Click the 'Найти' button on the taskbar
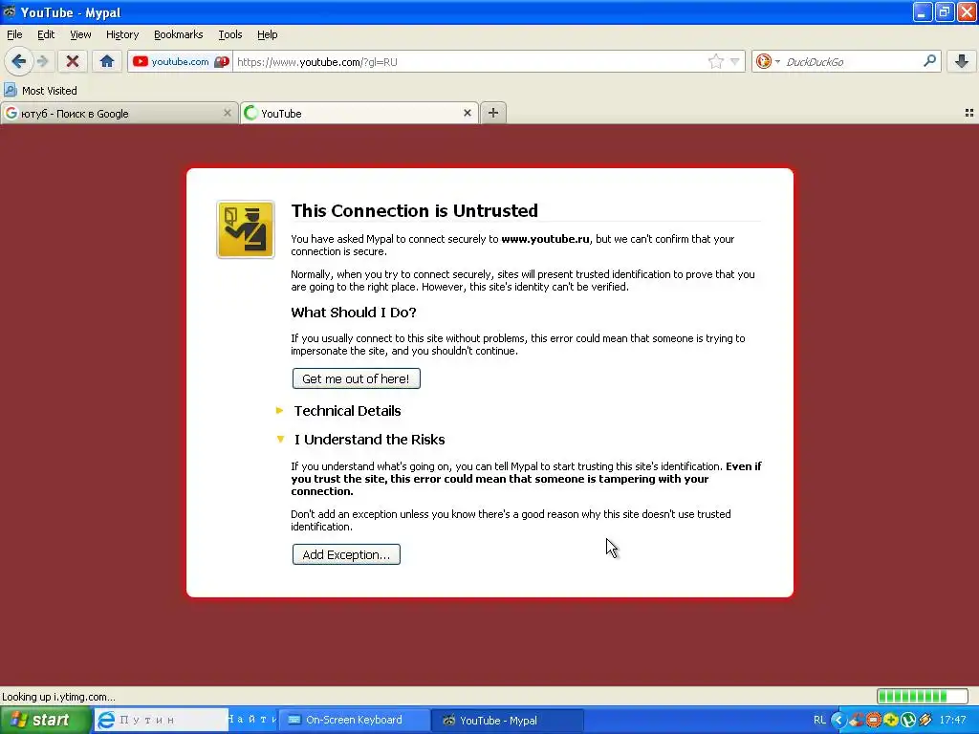Viewport: 979px width, 734px height. coord(252,720)
